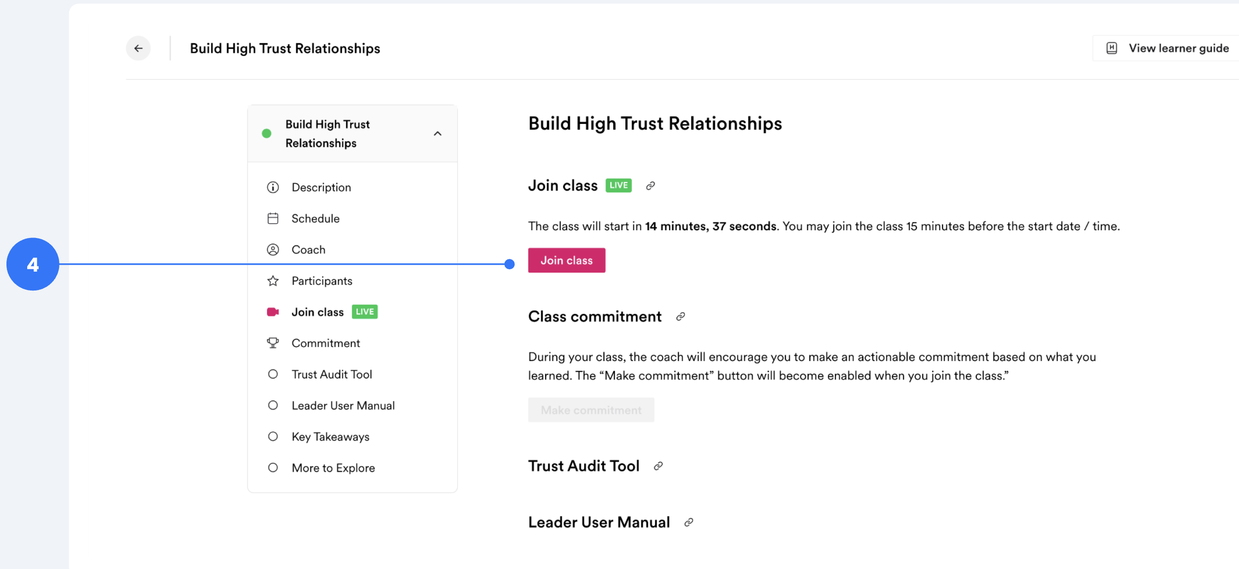Click circle marker beside More to Explore
Viewport: 1239px width, 569px height.
point(273,468)
